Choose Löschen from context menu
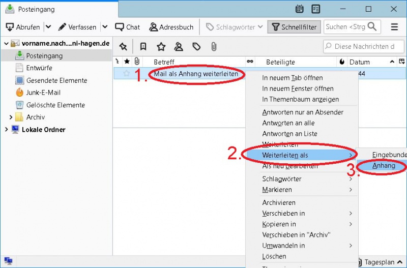The height and width of the screenshot is (268, 407). coord(274,256)
